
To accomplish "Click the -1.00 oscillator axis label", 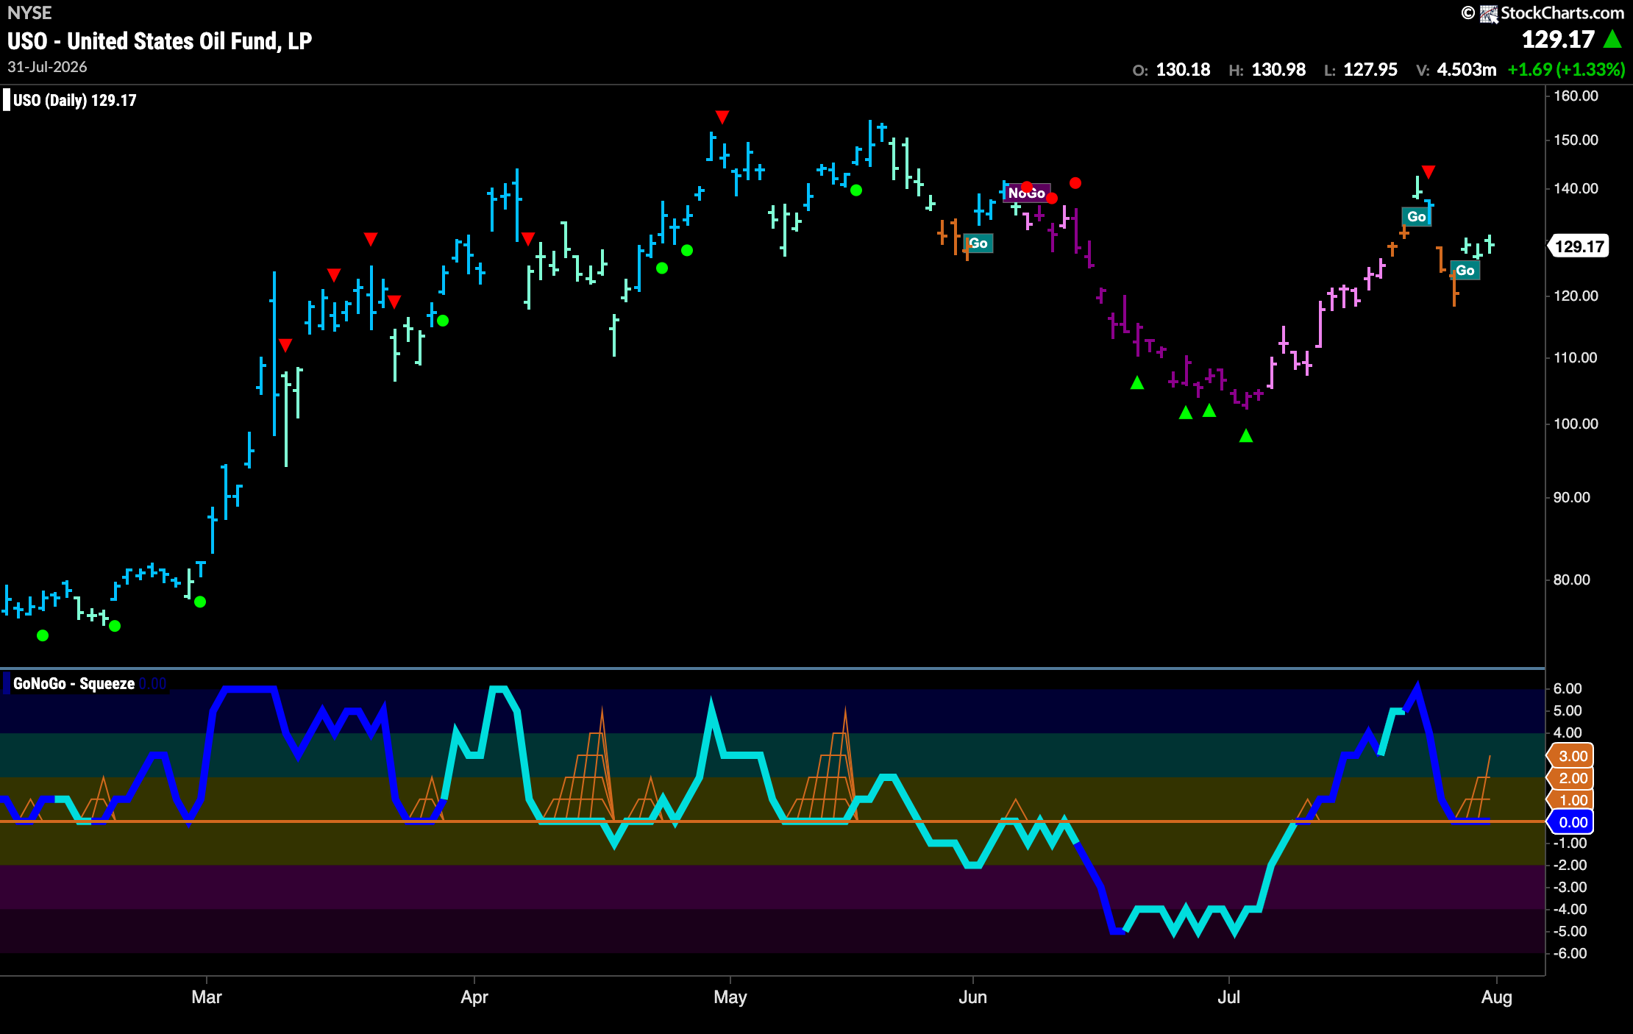I will coord(1569,843).
